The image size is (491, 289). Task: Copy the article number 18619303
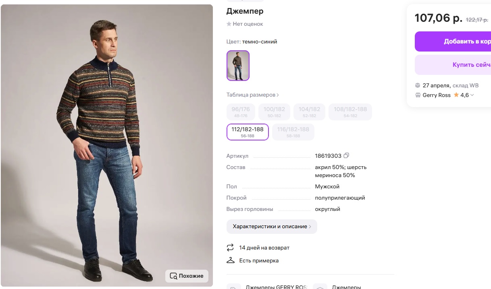(x=346, y=156)
